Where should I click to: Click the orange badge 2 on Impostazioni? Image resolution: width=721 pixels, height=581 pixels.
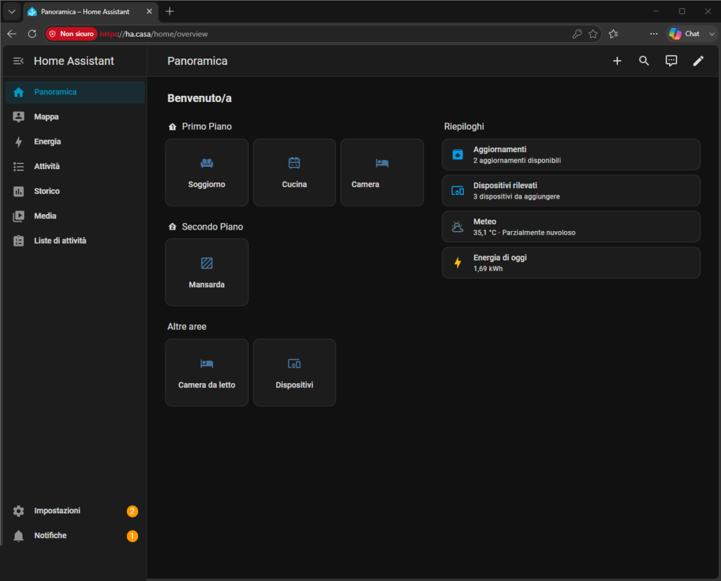132,511
